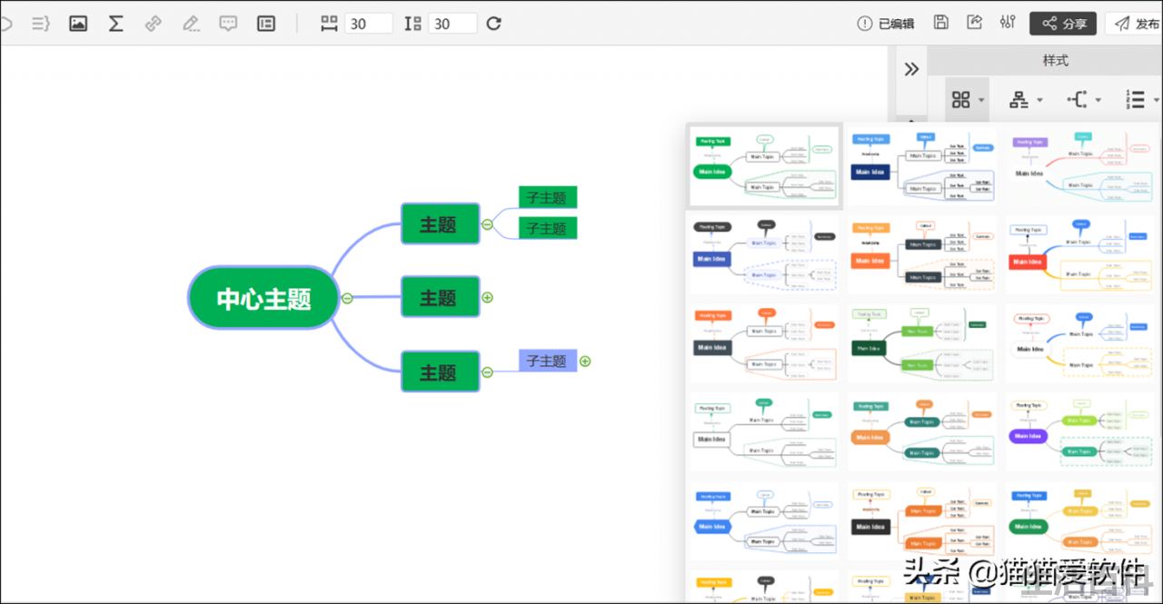
Task: Collapse the top 主题 subtopics
Action: (x=487, y=224)
